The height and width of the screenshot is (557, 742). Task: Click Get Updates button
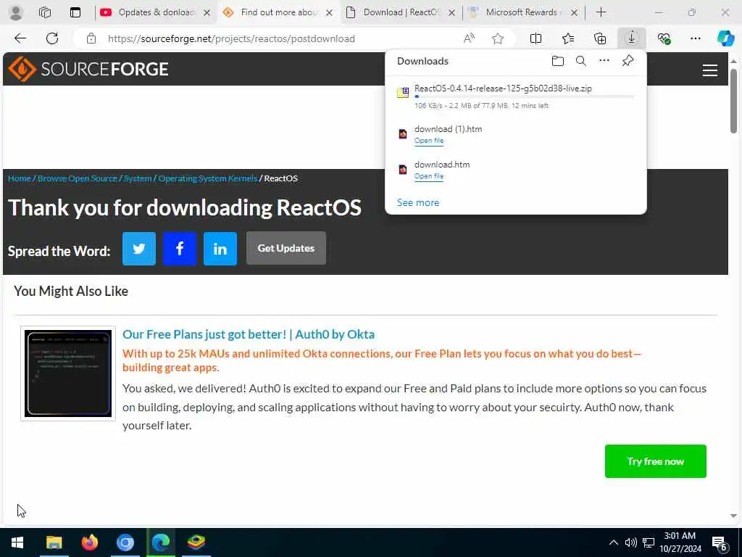(285, 248)
